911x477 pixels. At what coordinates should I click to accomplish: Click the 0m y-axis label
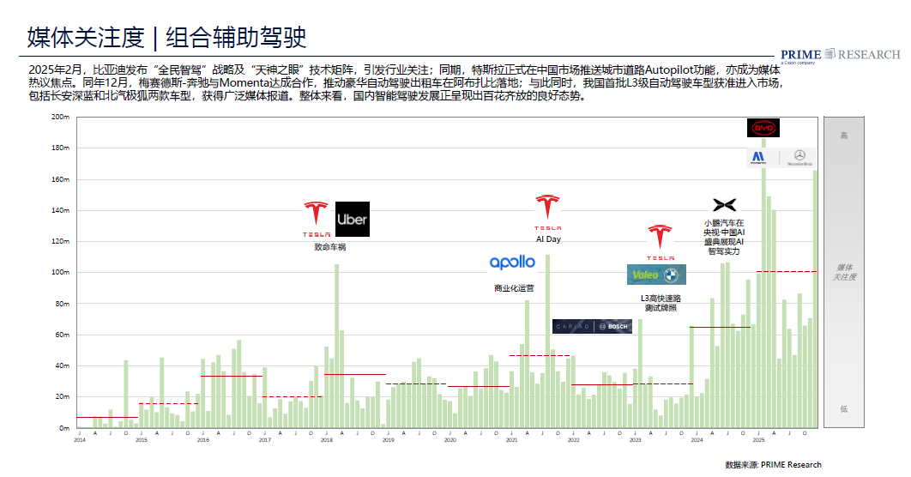[x=64, y=428]
